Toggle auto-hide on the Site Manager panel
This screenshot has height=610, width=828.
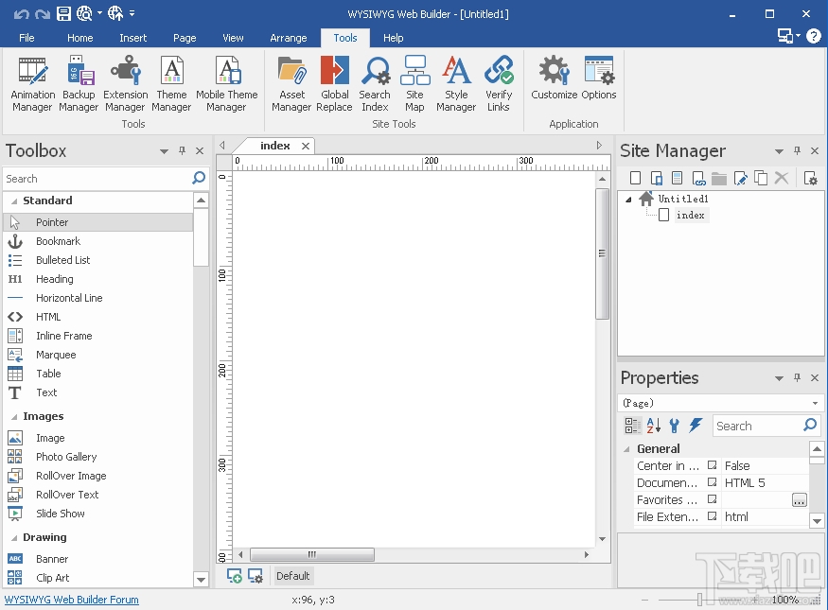tap(797, 150)
